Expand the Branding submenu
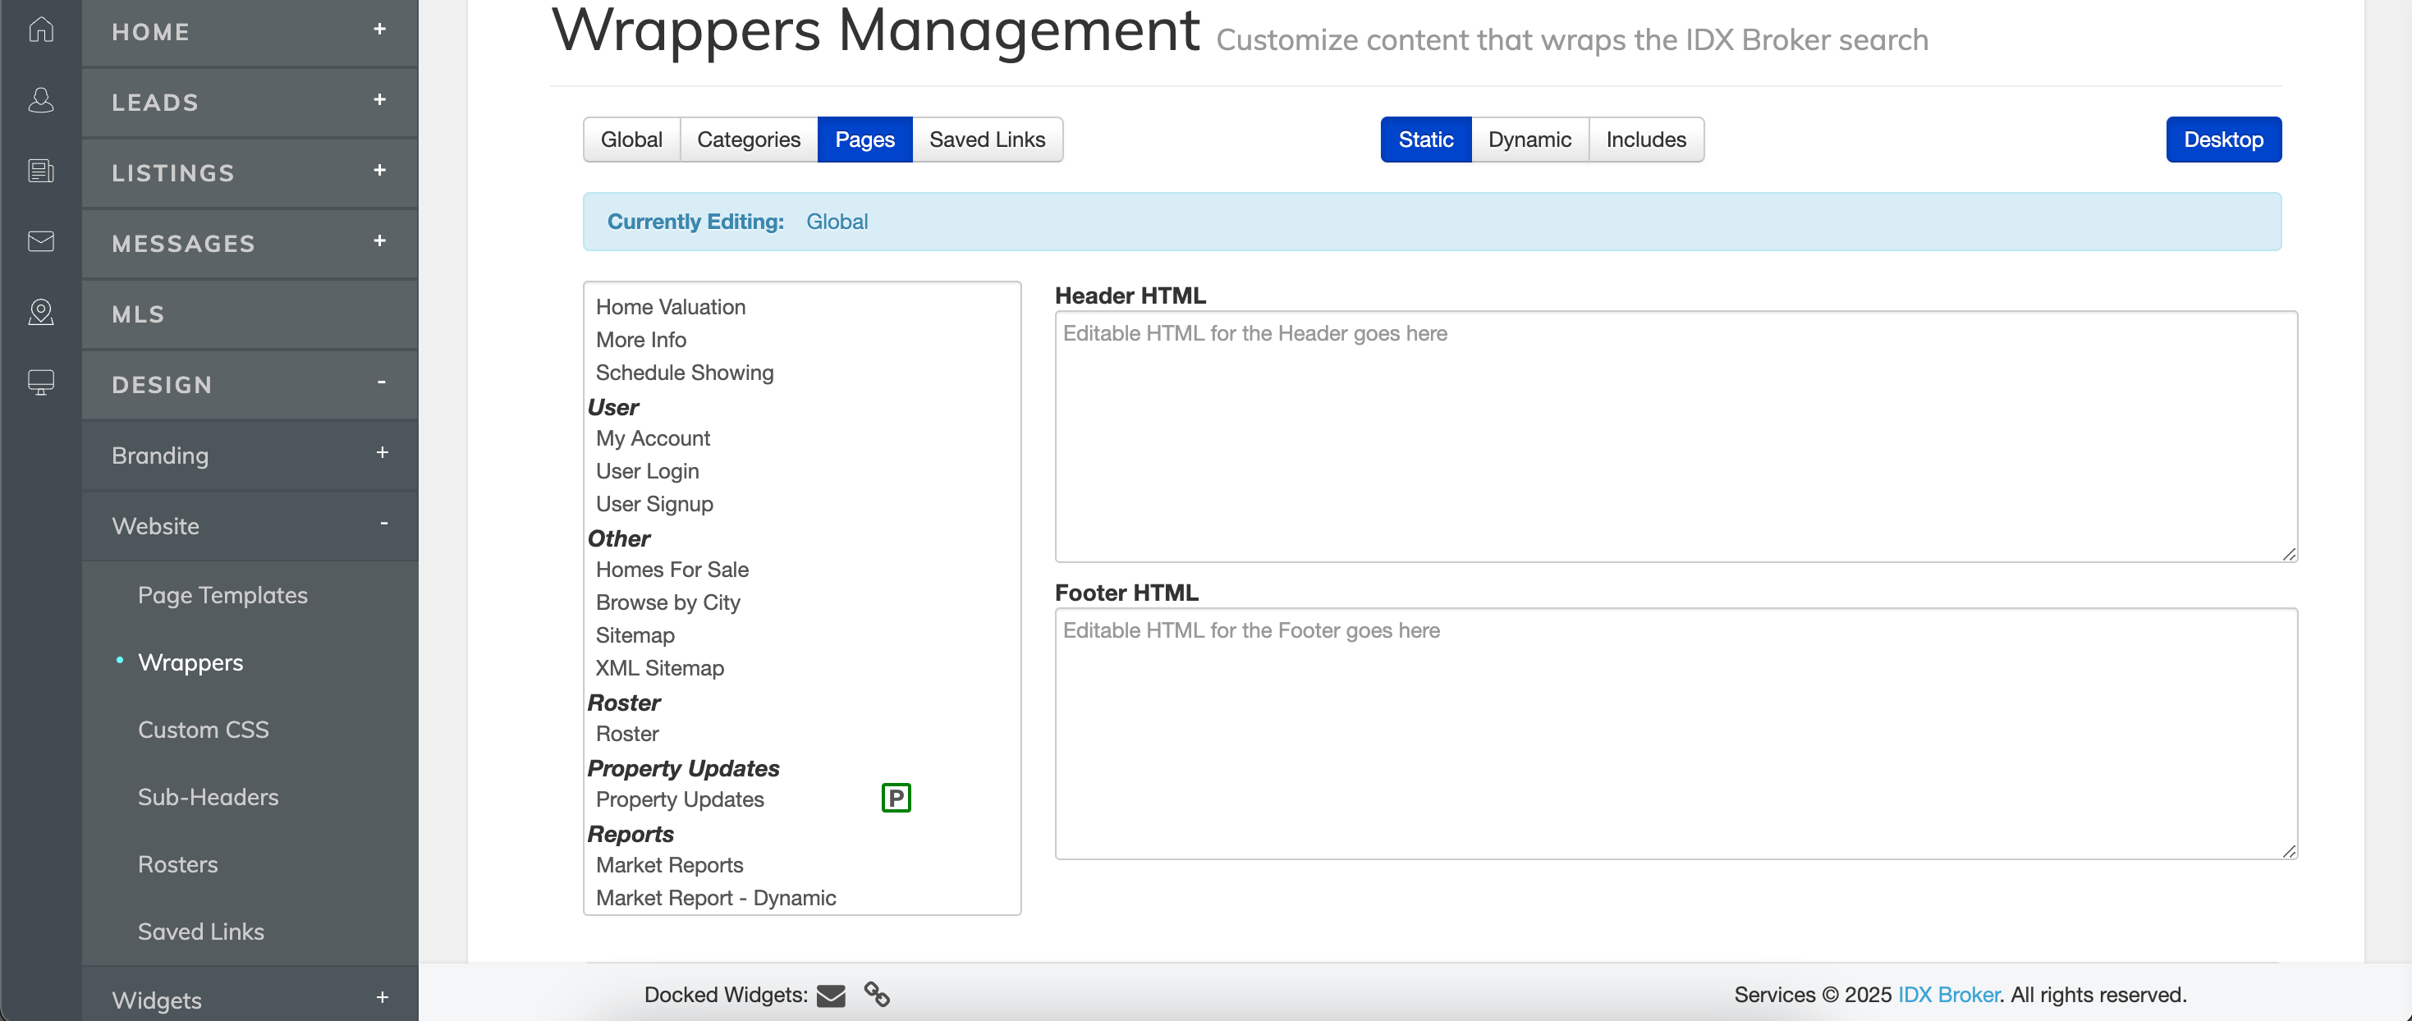Screen dimensions: 2412x1021 [x=382, y=453]
